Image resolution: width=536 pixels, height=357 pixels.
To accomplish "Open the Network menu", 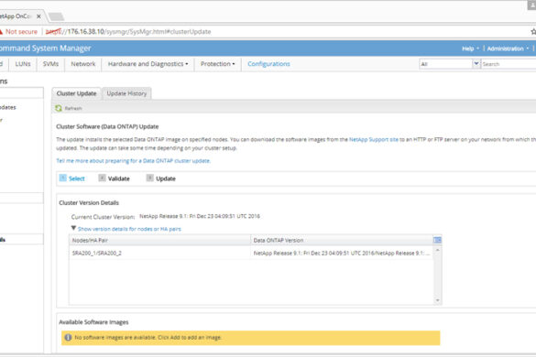I will pyautogui.click(x=83, y=64).
